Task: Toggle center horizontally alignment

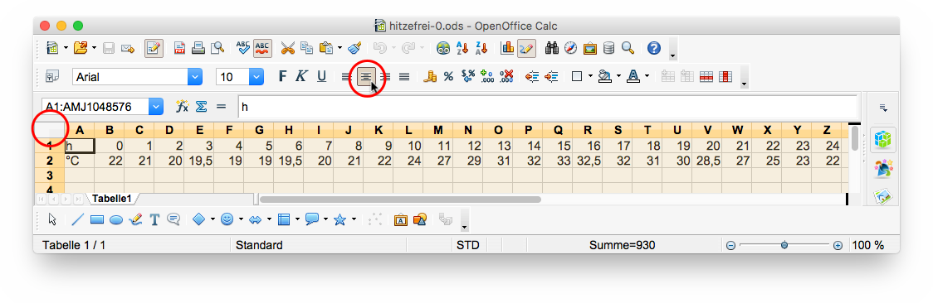Action: (367, 76)
